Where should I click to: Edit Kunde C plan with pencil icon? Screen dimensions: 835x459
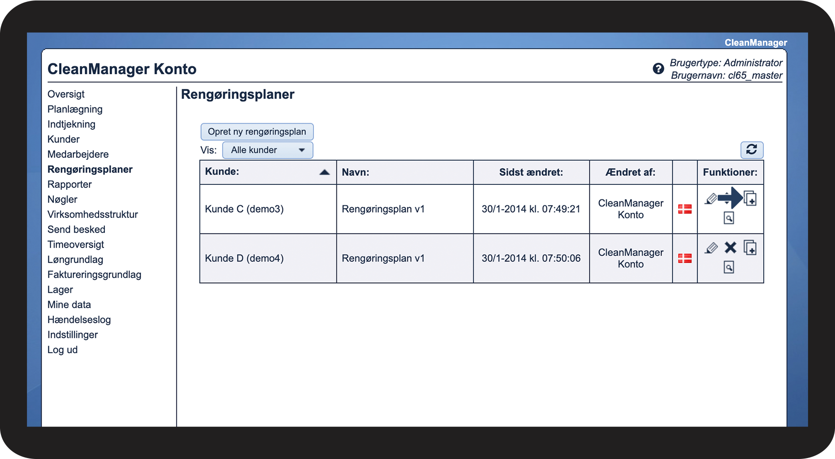(711, 199)
